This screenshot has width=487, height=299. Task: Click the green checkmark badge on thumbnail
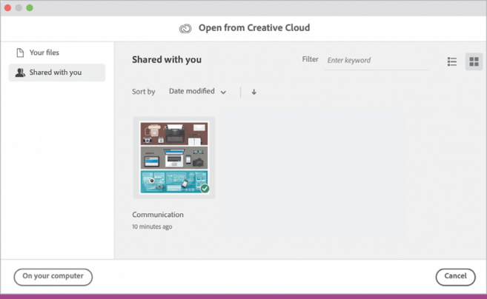205,188
